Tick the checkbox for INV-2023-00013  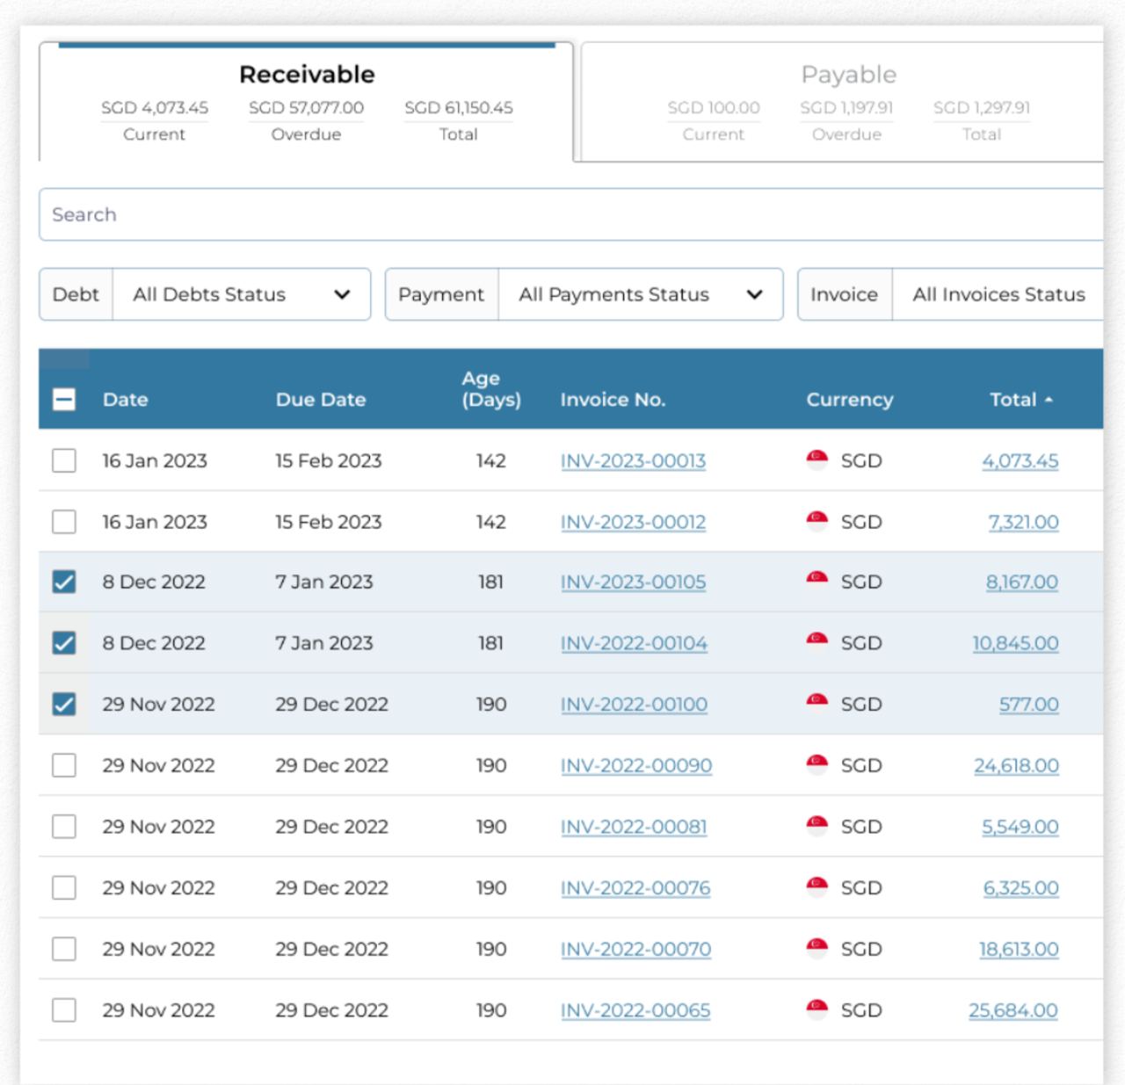point(63,460)
